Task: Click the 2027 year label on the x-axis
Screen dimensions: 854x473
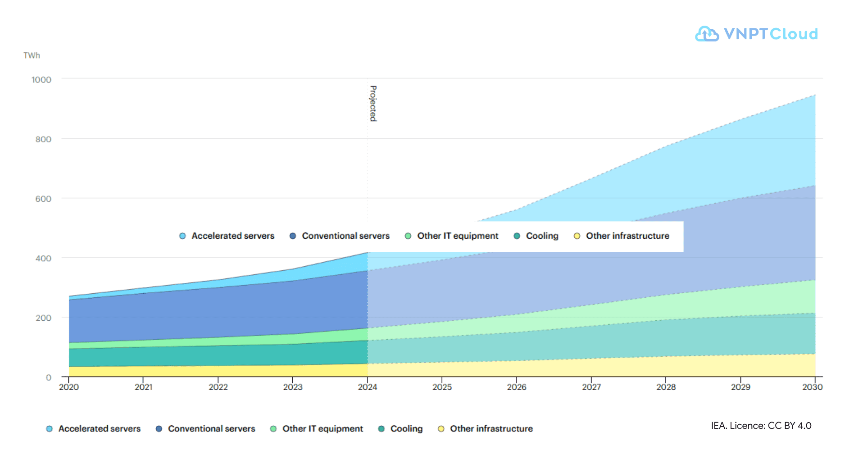Action: pyautogui.click(x=591, y=387)
